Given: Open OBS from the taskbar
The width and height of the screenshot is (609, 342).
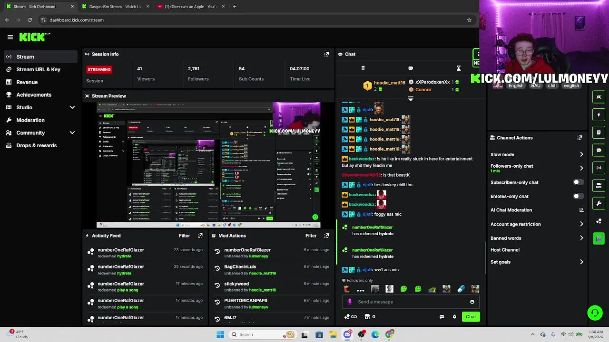Looking at the screenshot, I should (x=362, y=334).
